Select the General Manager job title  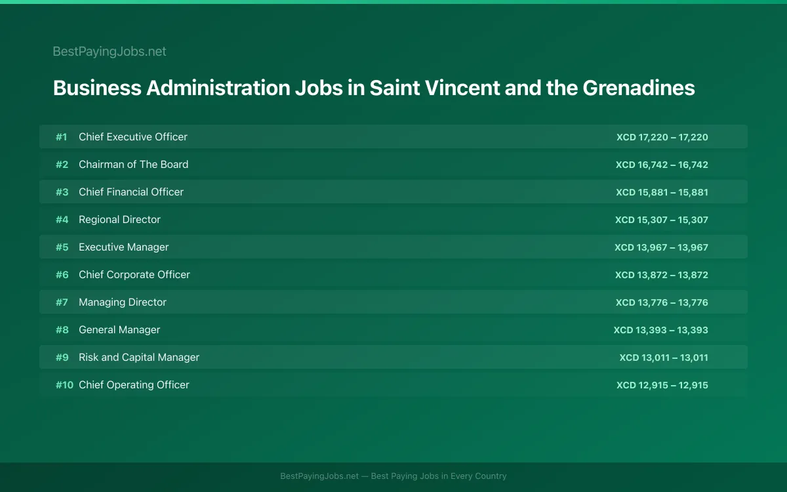[119, 329]
